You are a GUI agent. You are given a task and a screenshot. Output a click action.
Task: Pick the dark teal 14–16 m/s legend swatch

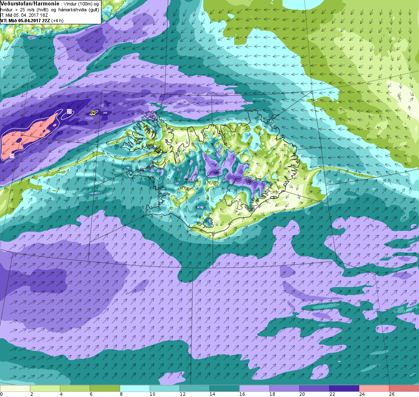225,388
